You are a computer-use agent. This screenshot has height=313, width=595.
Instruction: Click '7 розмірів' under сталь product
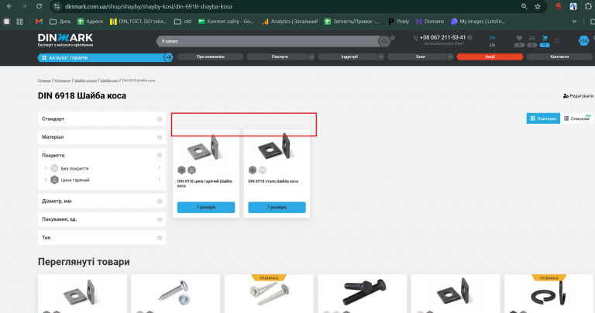click(x=277, y=207)
